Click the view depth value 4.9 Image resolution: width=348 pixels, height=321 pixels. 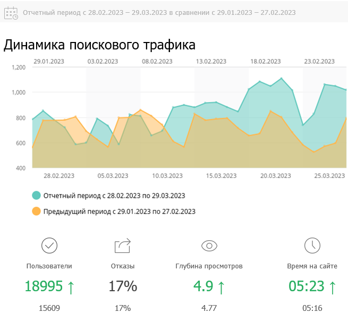[203, 286]
